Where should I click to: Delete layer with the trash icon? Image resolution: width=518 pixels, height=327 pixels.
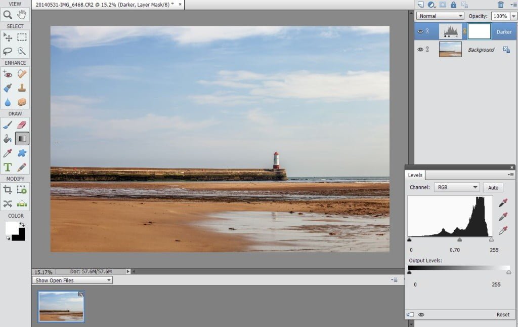(x=501, y=5)
